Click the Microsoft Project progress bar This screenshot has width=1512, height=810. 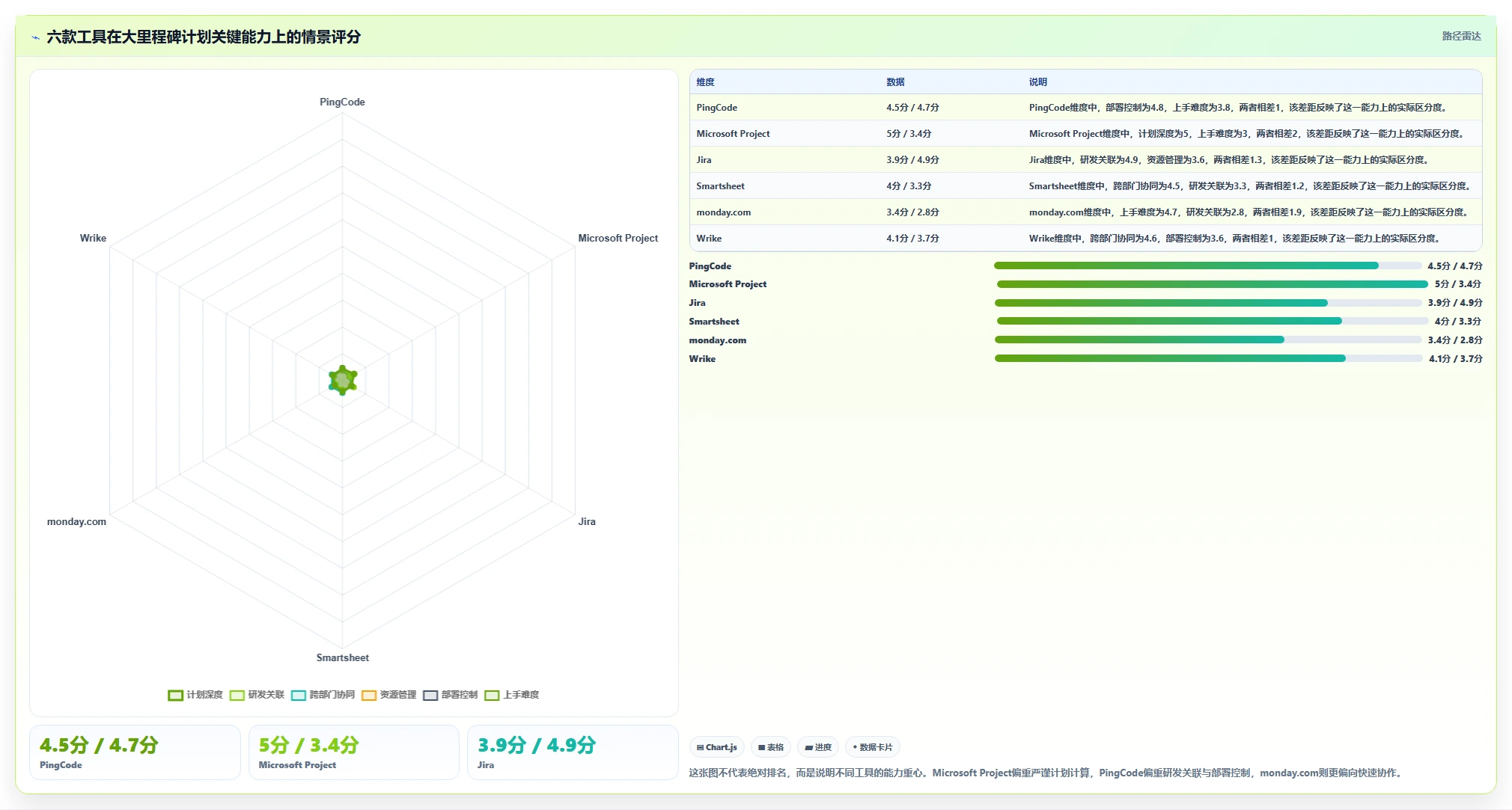tap(1213, 284)
